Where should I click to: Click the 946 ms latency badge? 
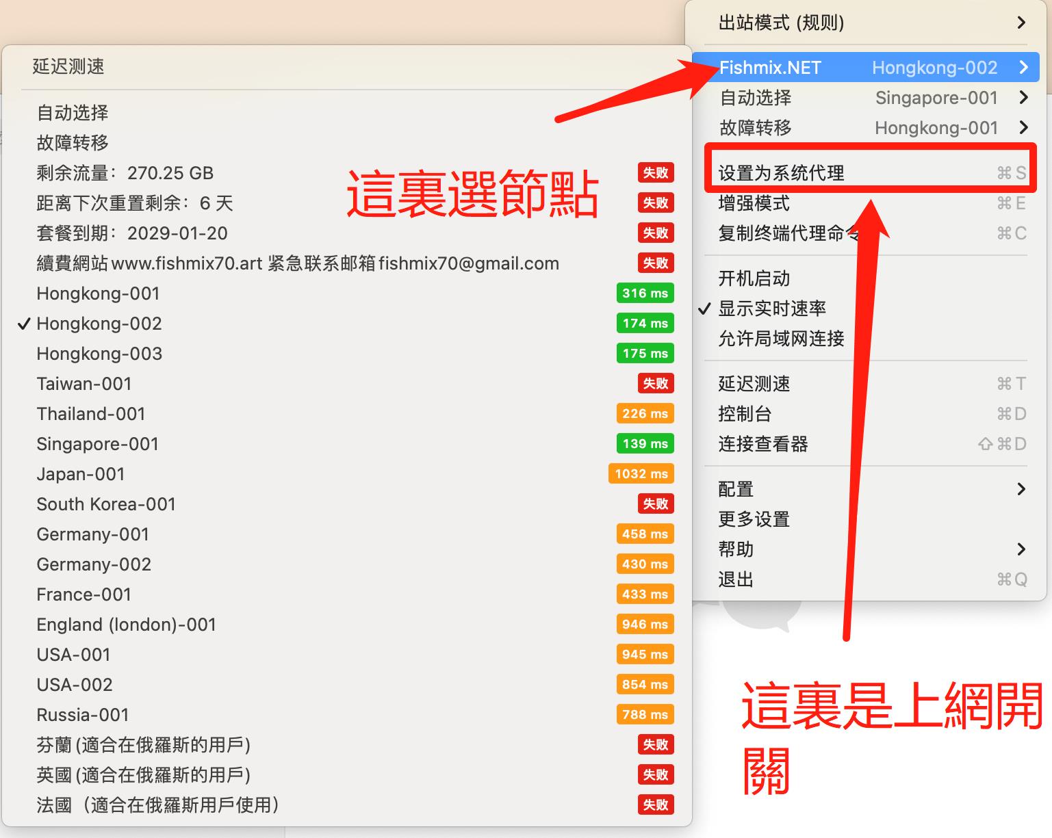[x=645, y=625]
